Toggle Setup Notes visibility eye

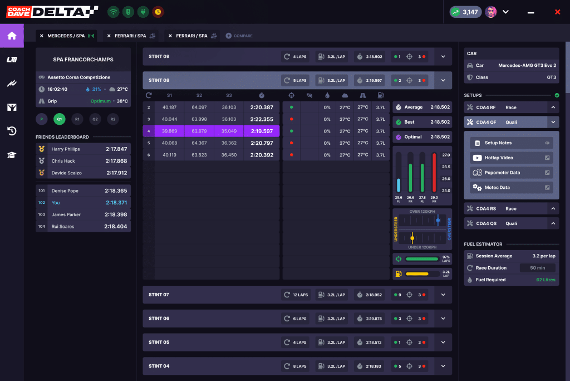(x=547, y=143)
